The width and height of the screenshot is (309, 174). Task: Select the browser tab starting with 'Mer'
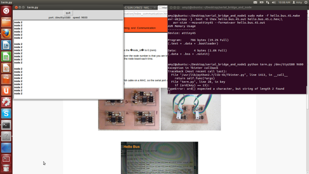pos(163,8)
